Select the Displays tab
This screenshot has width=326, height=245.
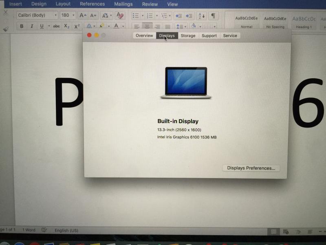pos(167,35)
